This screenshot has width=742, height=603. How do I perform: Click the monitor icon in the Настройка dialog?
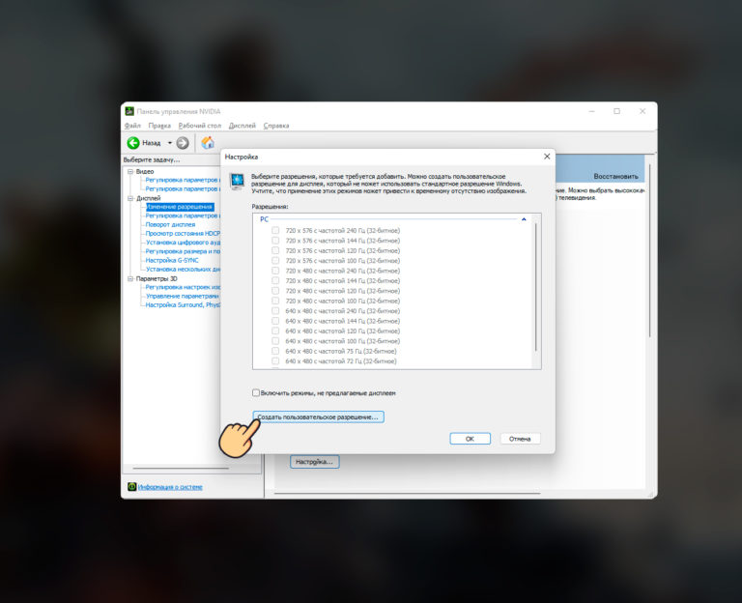pyautogui.click(x=237, y=182)
